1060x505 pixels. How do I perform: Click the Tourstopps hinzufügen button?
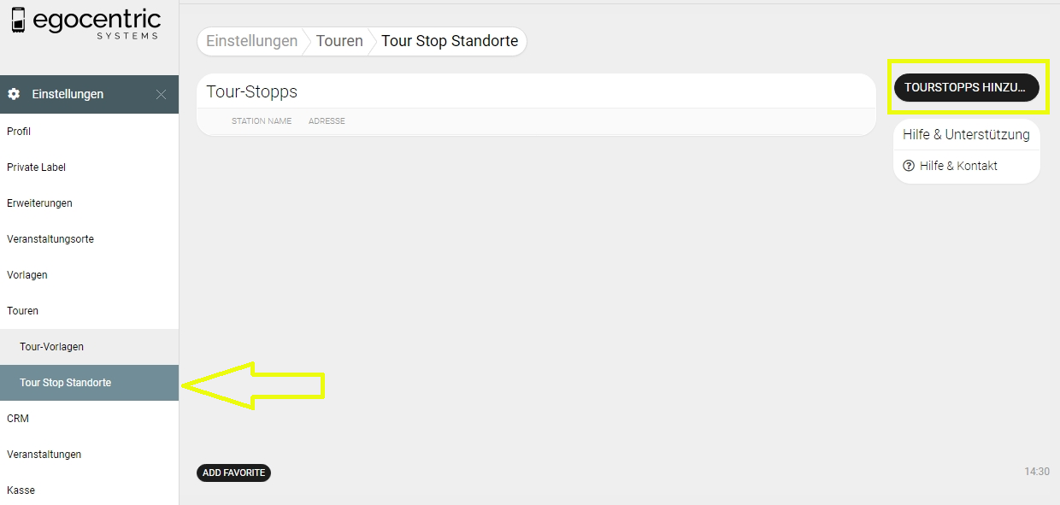pos(966,87)
